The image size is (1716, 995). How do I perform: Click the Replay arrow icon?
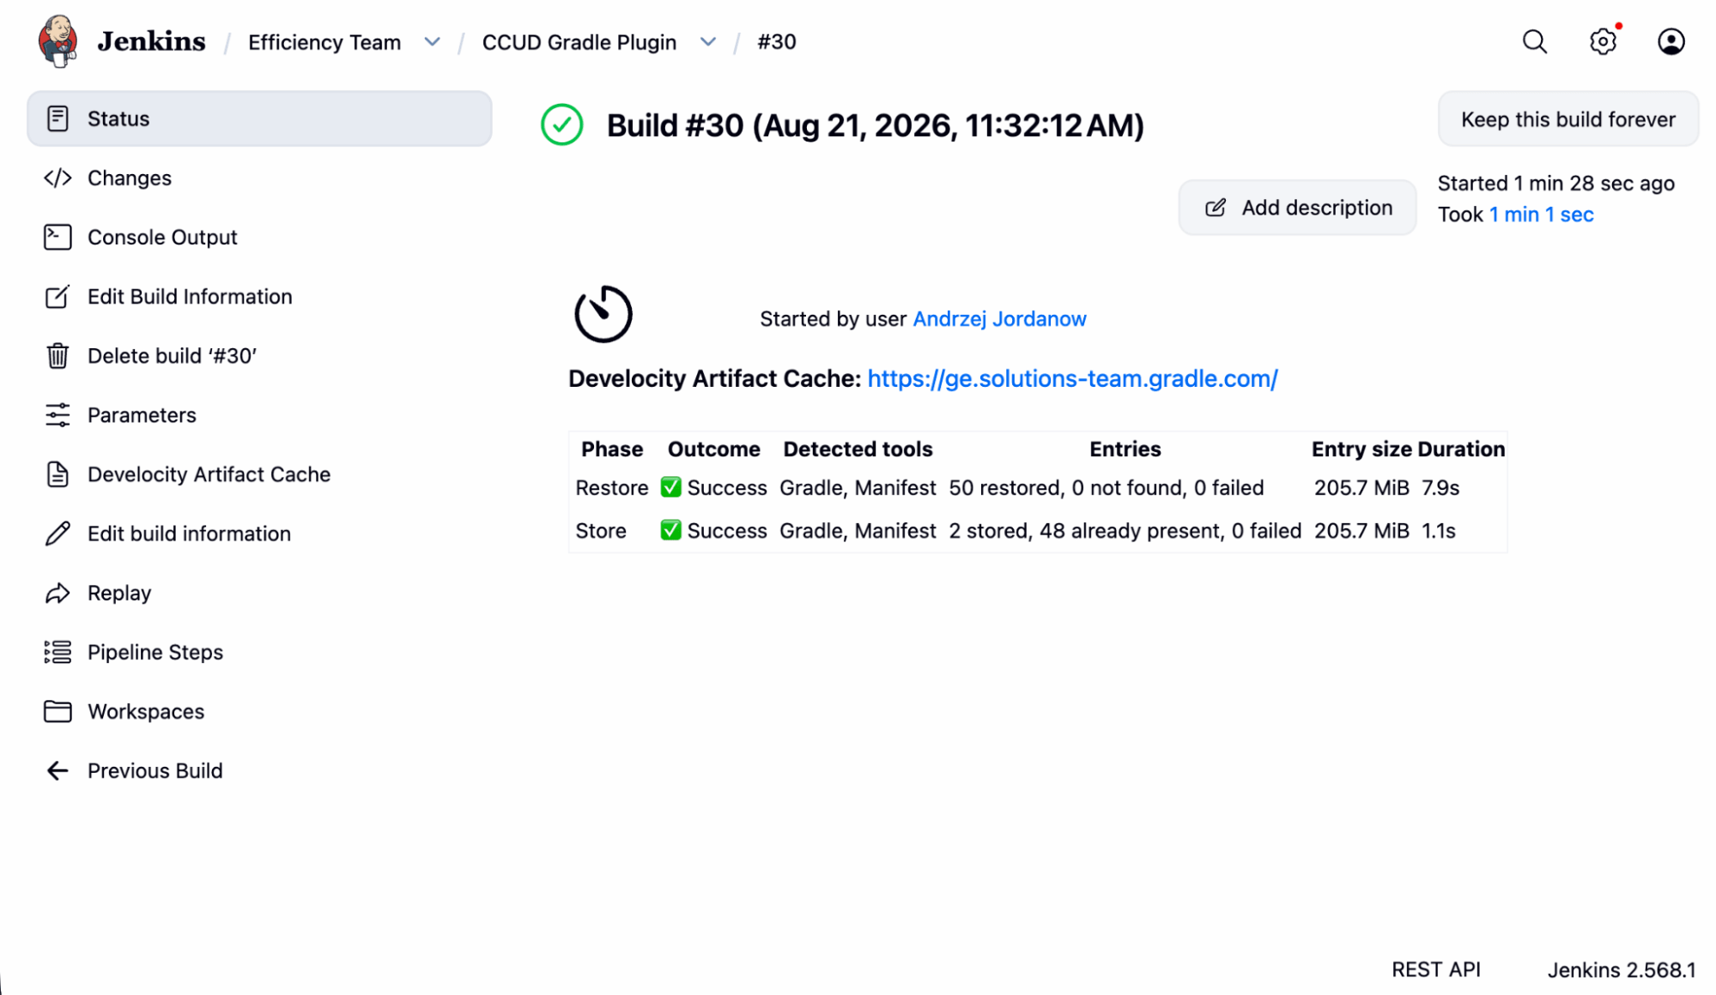click(x=58, y=593)
